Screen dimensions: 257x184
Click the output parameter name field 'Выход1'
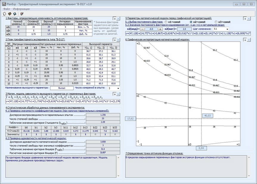click(x=61, y=88)
